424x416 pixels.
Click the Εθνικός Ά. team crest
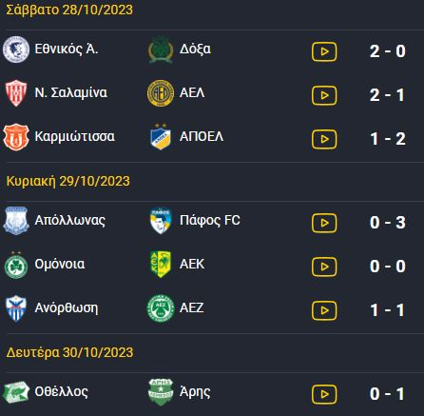[x=16, y=50]
